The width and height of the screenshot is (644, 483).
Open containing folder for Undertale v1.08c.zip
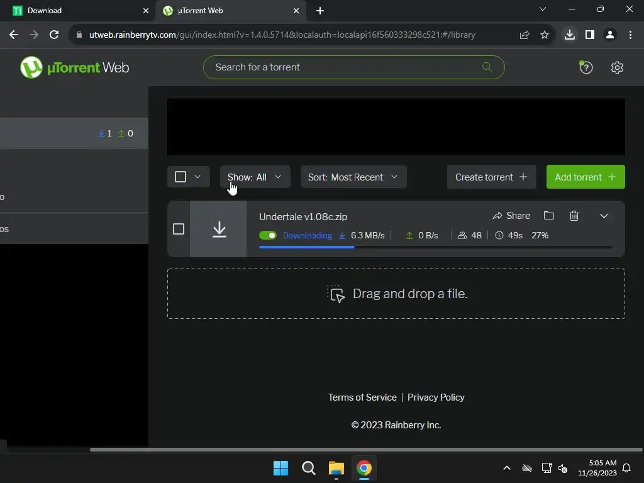548,216
